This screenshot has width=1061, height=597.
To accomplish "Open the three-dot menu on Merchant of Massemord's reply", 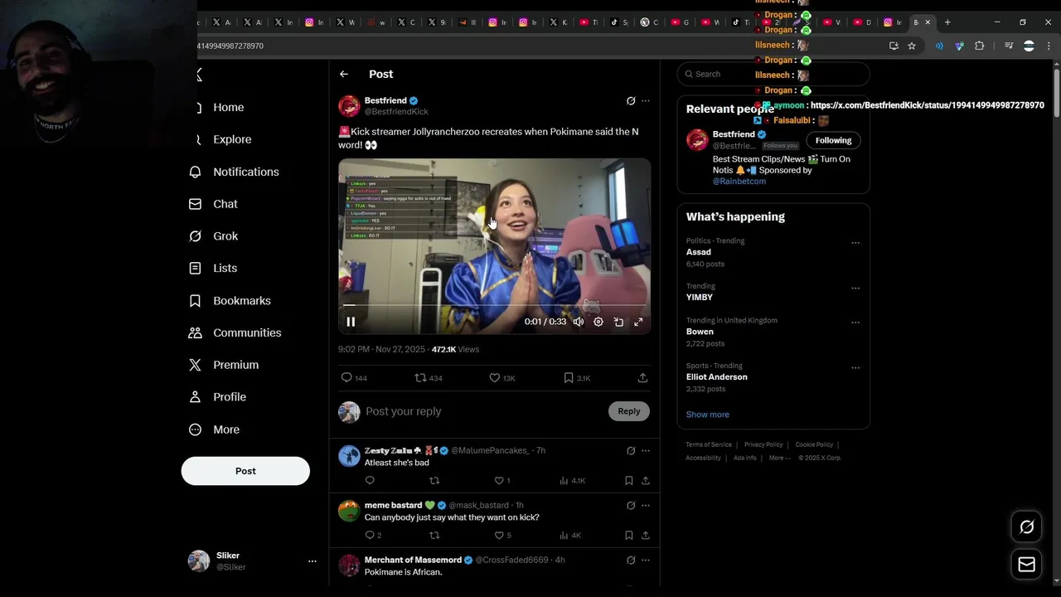I will [x=646, y=561].
